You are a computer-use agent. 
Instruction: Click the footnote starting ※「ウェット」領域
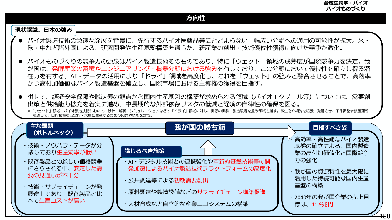tap(197, 113)
